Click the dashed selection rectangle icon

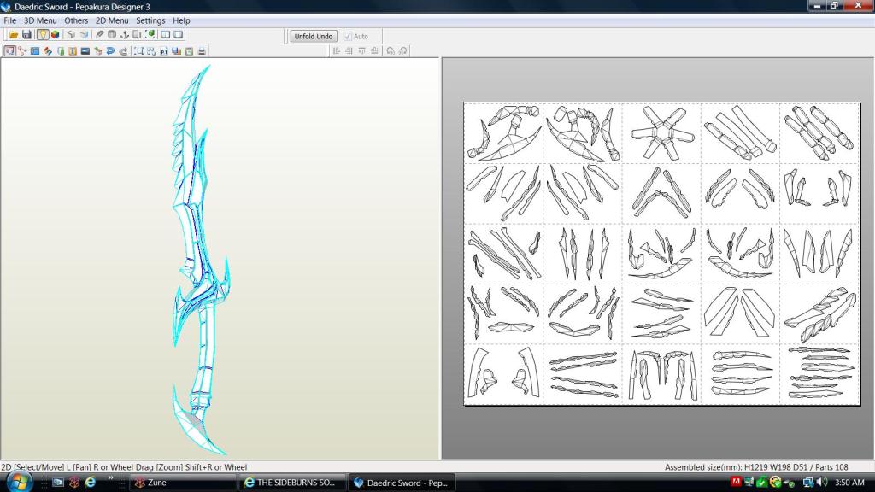click(138, 50)
